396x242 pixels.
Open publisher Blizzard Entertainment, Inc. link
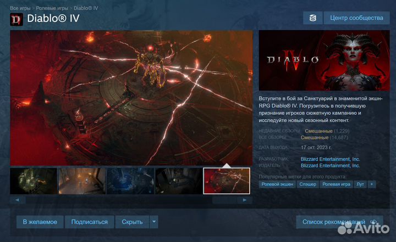331,166
